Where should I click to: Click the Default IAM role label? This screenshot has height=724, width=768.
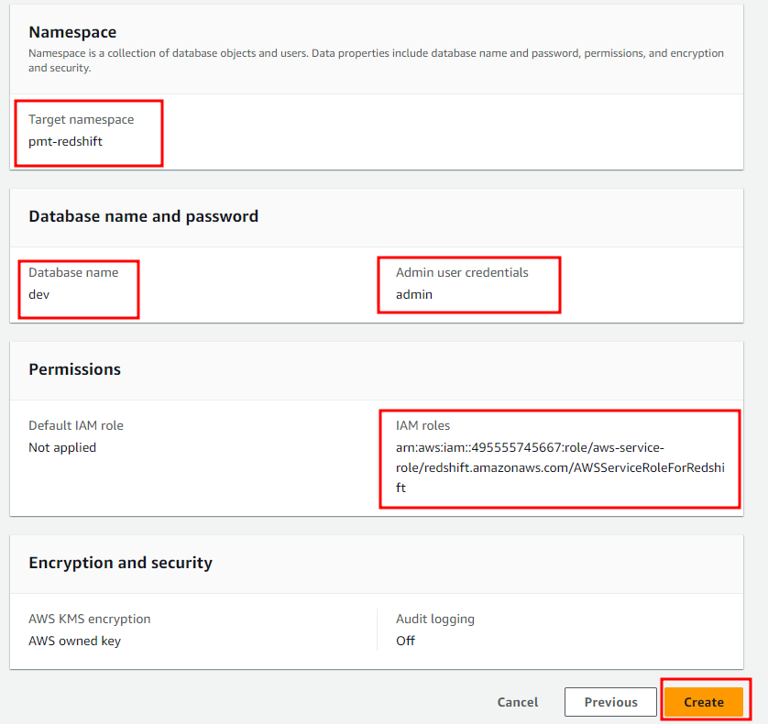pyautogui.click(x=76, y=425)
